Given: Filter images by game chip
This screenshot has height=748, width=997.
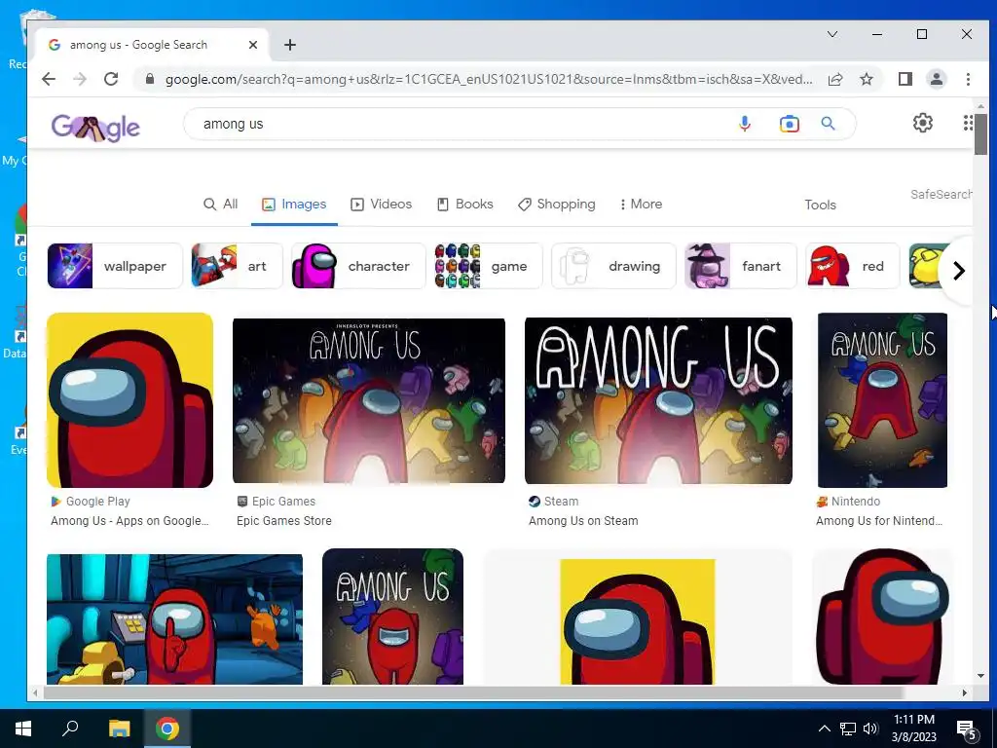Looking at the screenshot, I should point(489,266).
